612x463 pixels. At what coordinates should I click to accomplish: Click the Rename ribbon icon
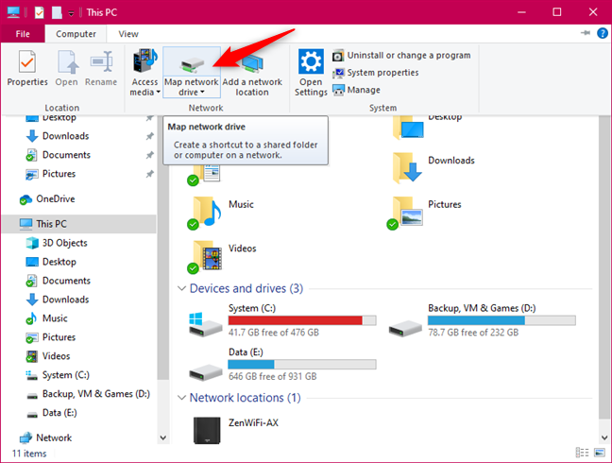[x=101, y=67]
